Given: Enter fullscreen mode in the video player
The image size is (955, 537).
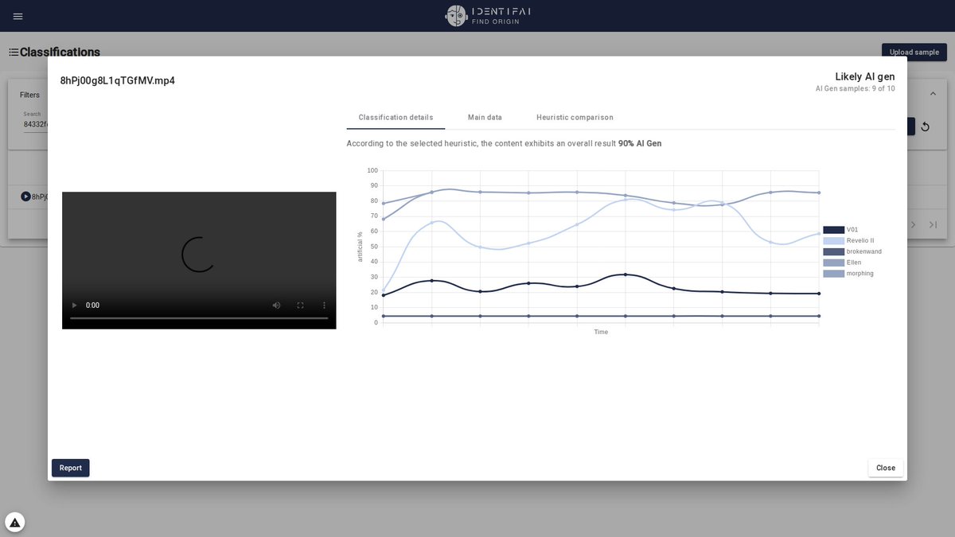Looking at the screenshot, I should pyautogui.click(x=300, y=305).
